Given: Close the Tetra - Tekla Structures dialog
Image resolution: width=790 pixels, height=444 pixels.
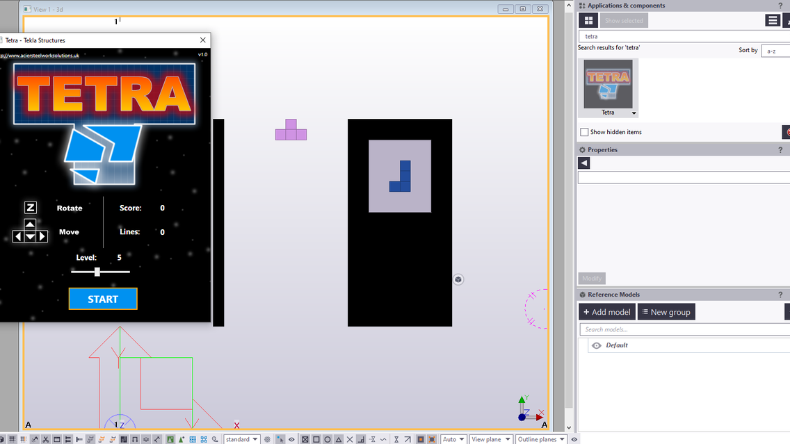Looking at the screenshot, I should tap(202, 40).
